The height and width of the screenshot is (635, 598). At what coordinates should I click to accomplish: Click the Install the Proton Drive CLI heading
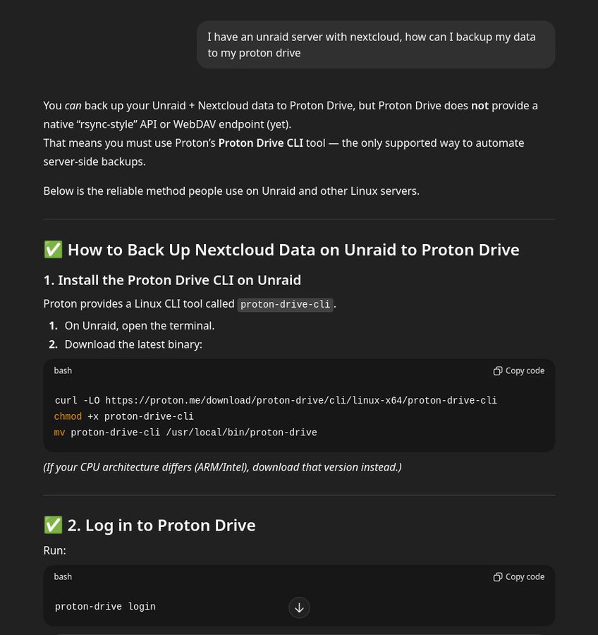coord(172,280)
